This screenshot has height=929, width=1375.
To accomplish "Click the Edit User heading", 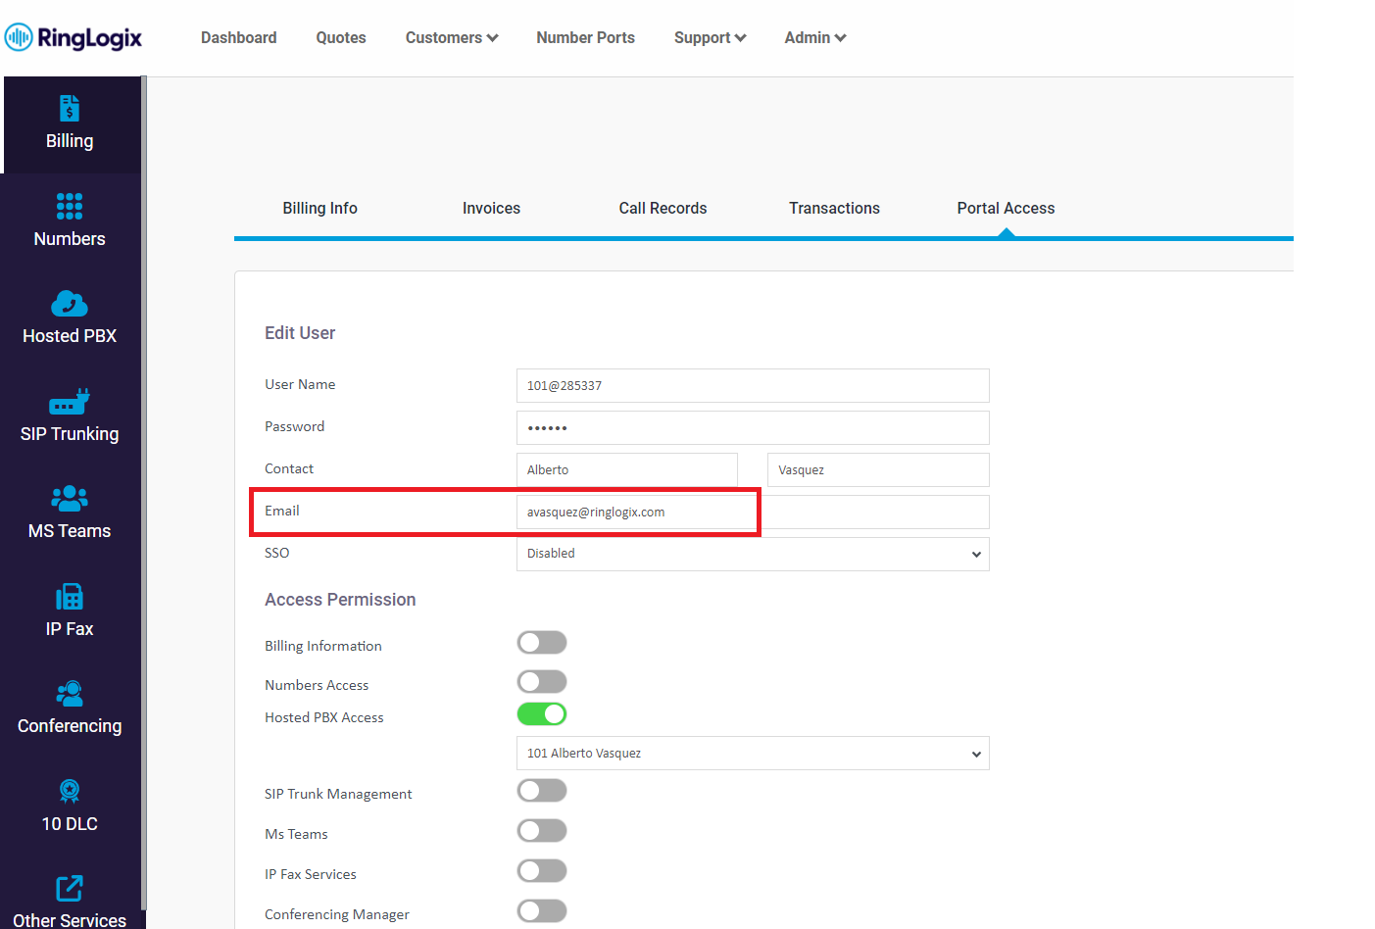I will point(300,333).
